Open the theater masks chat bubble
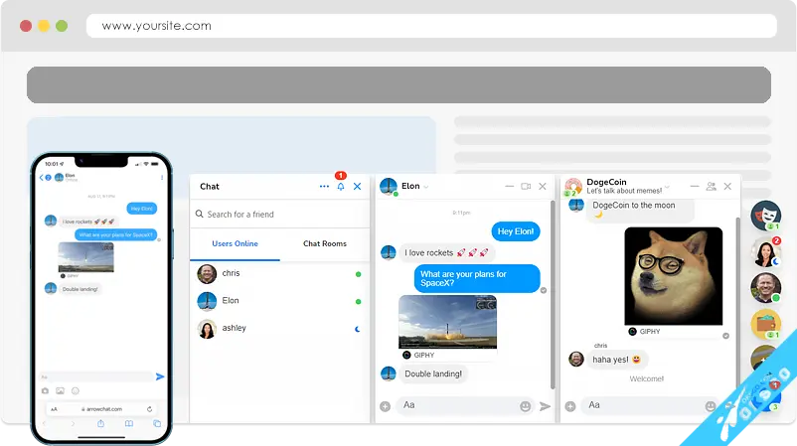797x446 pixels. click(765, 215)
